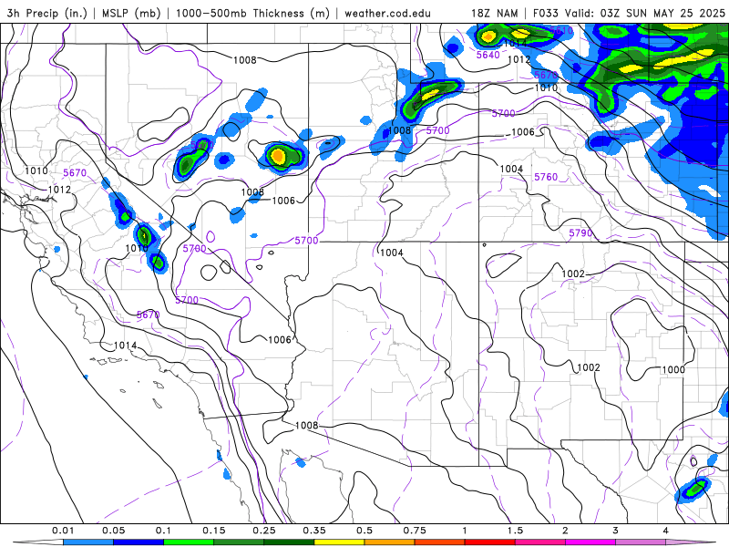The height and width of the screenshot is (547, 729).
Task: Click 'Valid: 03Z SUN MAY 25 2025' text
Action: [x=645, y=13]
